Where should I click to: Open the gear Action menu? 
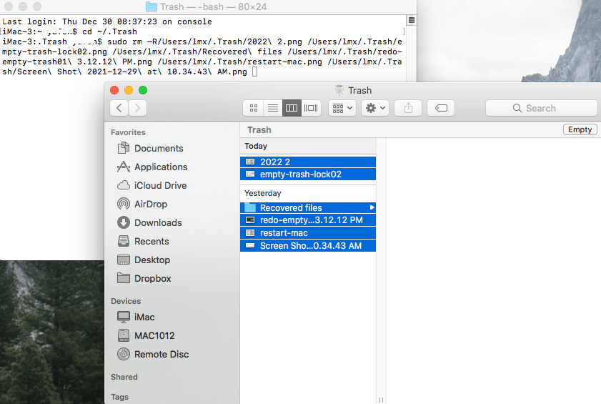(x=375, y=108)
